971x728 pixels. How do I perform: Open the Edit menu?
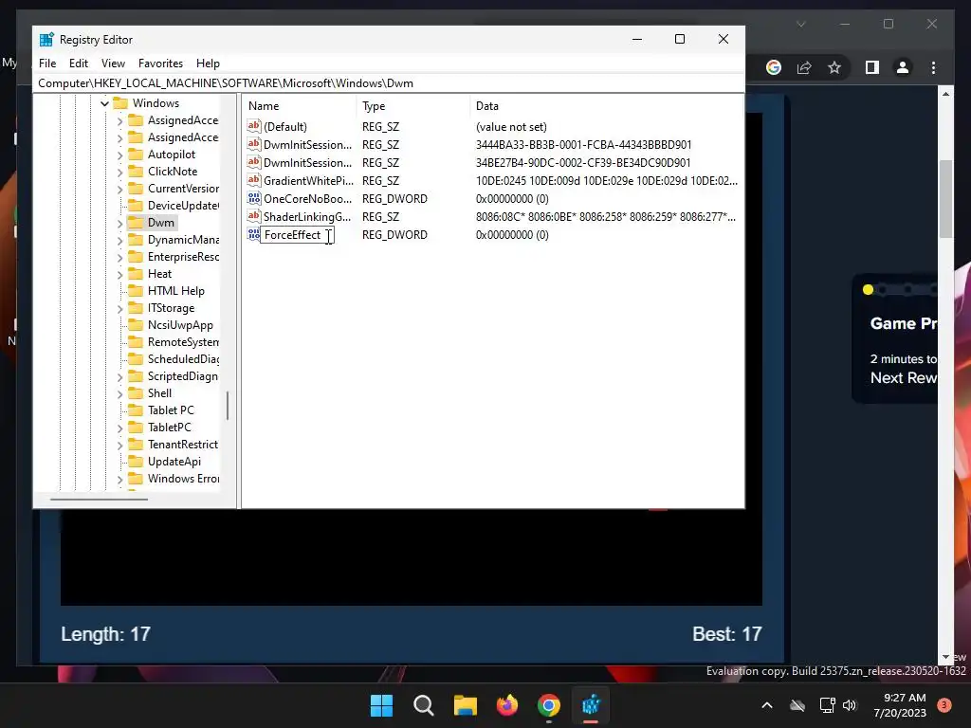pyautogui.click(x=78, y=64)
